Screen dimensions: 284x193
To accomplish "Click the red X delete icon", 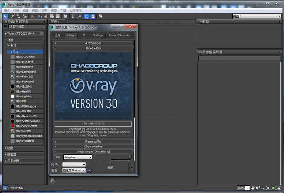I will 32,16.
